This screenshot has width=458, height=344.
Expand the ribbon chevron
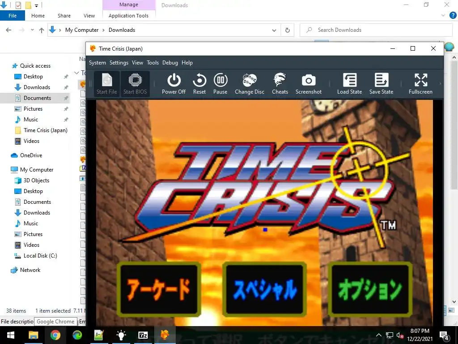click(443, 16)
